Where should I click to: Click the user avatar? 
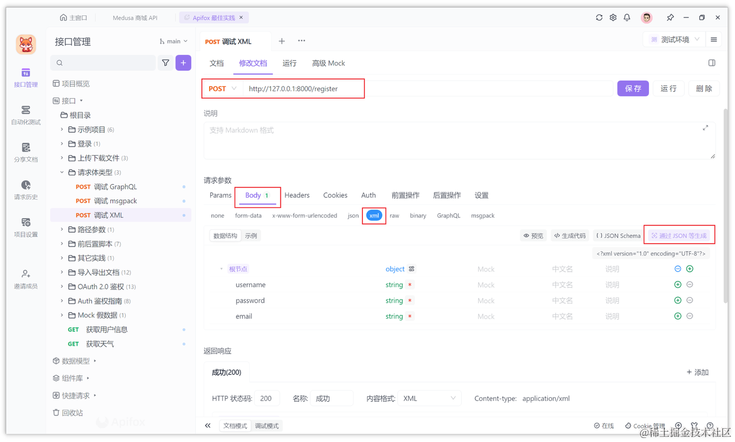(x=647, y=18)
